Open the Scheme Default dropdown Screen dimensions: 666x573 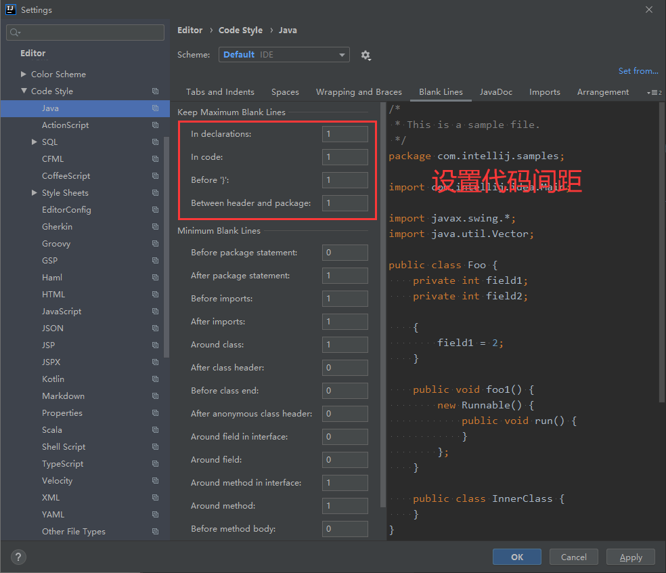[x=284, y=55]
